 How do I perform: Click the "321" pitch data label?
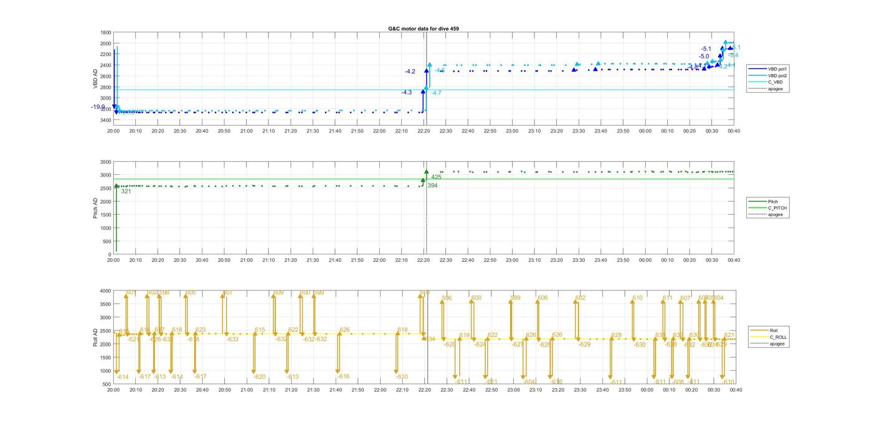126,192
